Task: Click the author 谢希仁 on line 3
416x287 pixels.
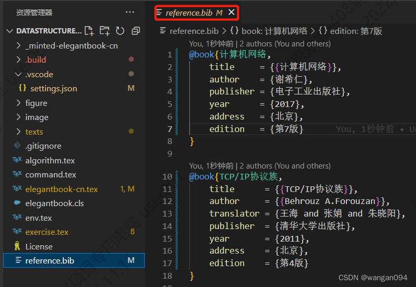Action: 290,79
